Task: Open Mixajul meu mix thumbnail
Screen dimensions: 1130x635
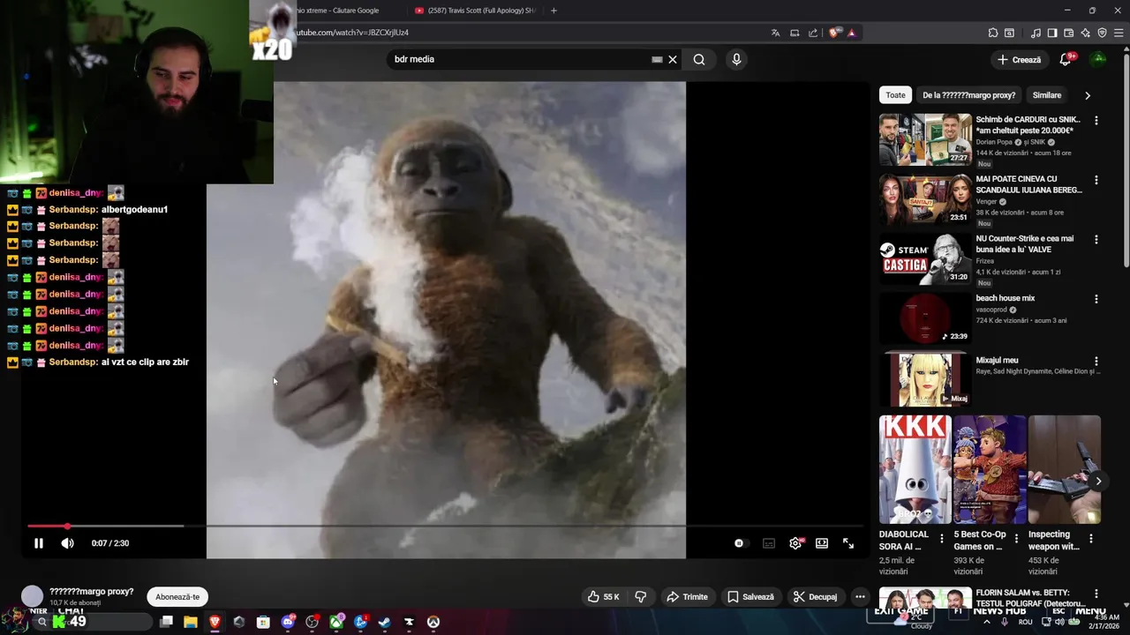Action: pyautogui.click(x=925, y=379)
